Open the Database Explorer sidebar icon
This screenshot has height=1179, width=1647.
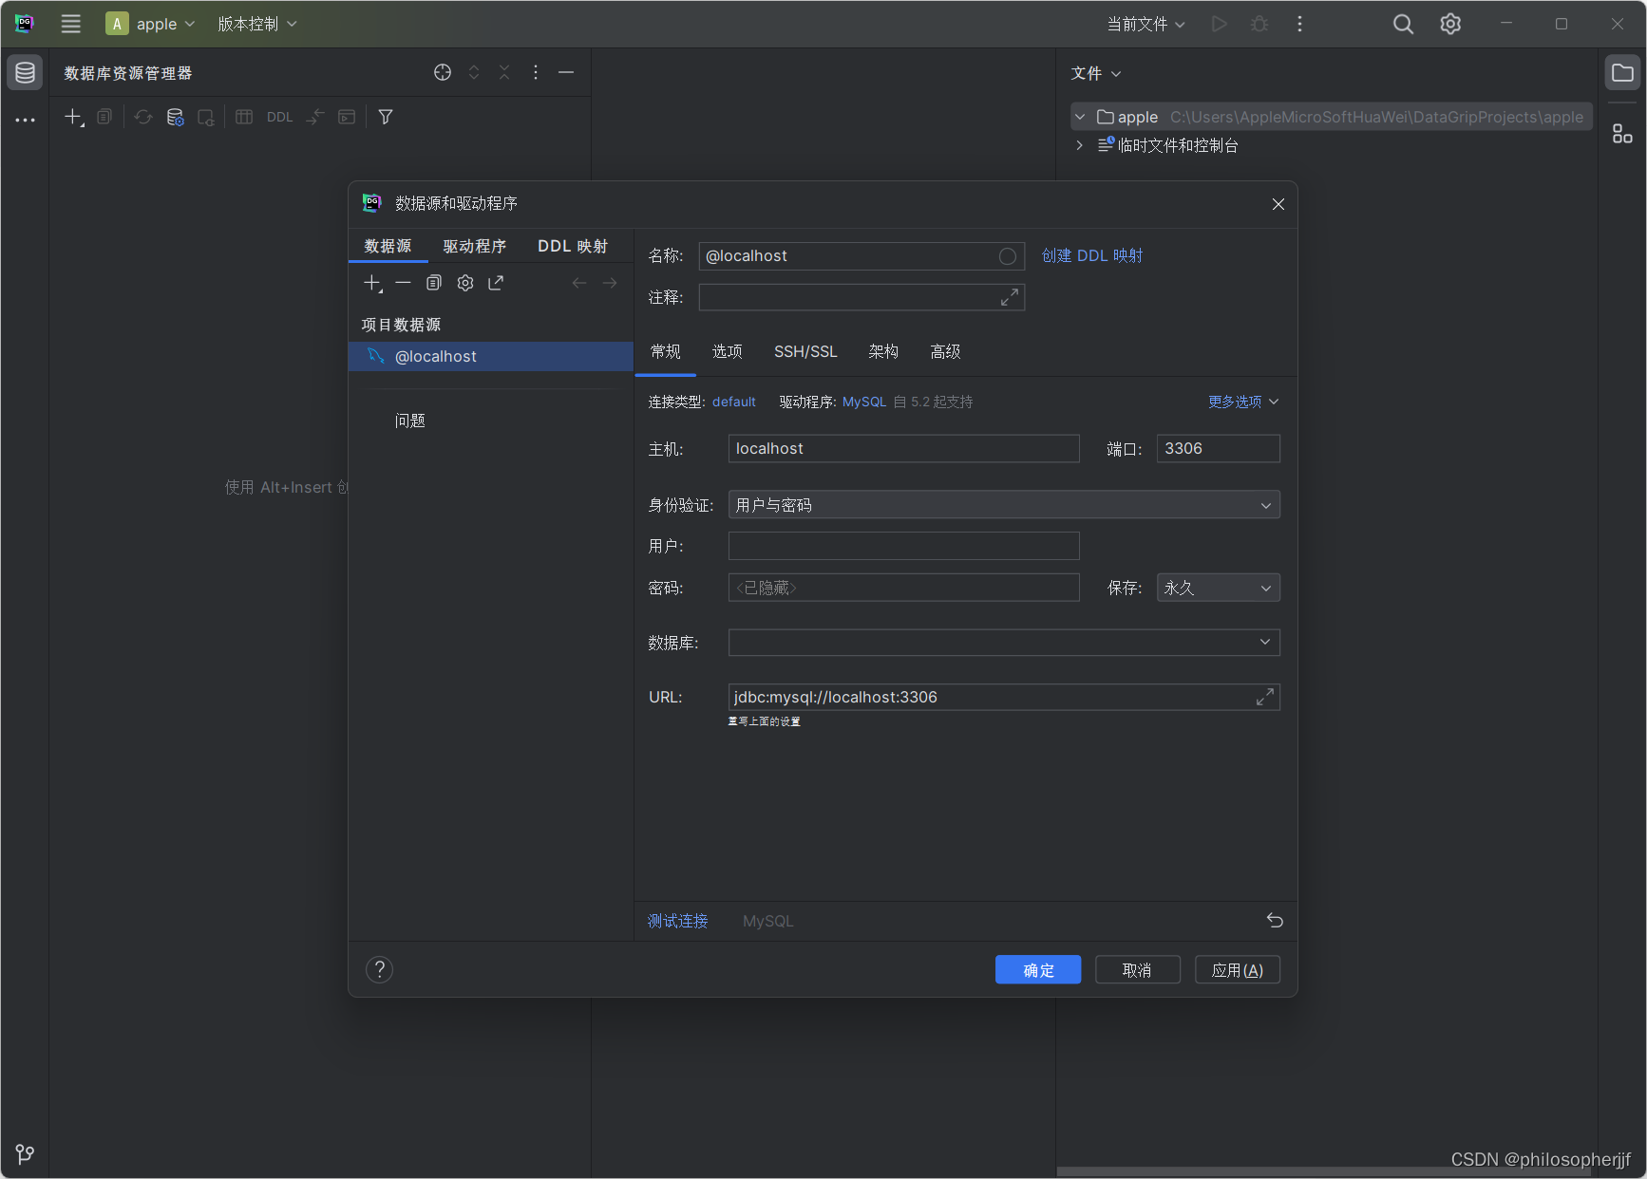(25, 72)
